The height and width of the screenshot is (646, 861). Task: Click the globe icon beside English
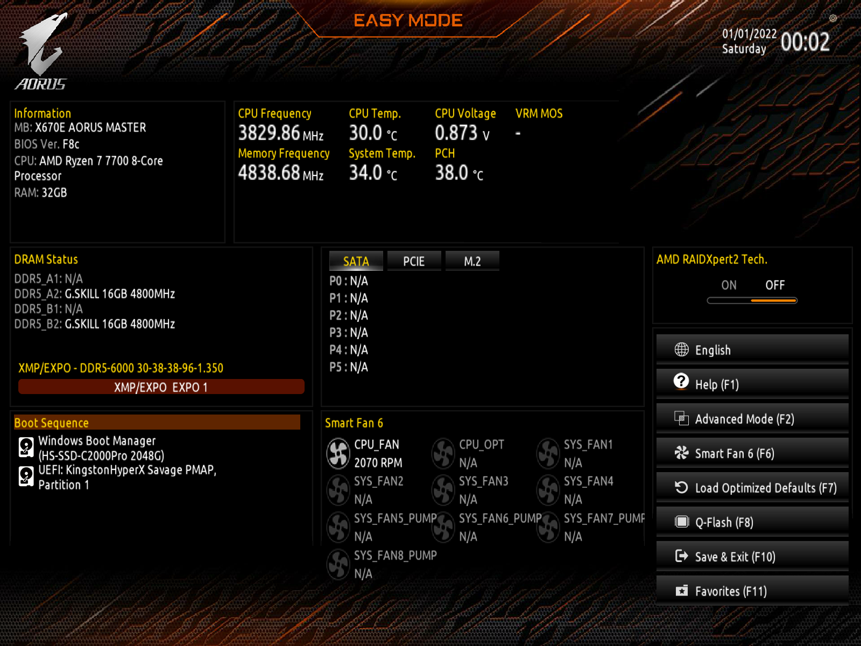click(x=681, y=349)
